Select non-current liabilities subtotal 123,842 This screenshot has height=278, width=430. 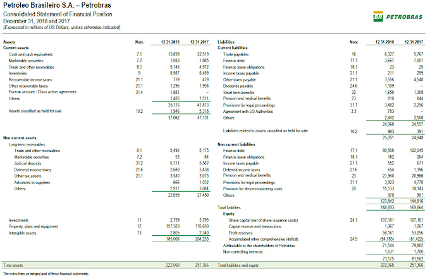click(387, 202)
